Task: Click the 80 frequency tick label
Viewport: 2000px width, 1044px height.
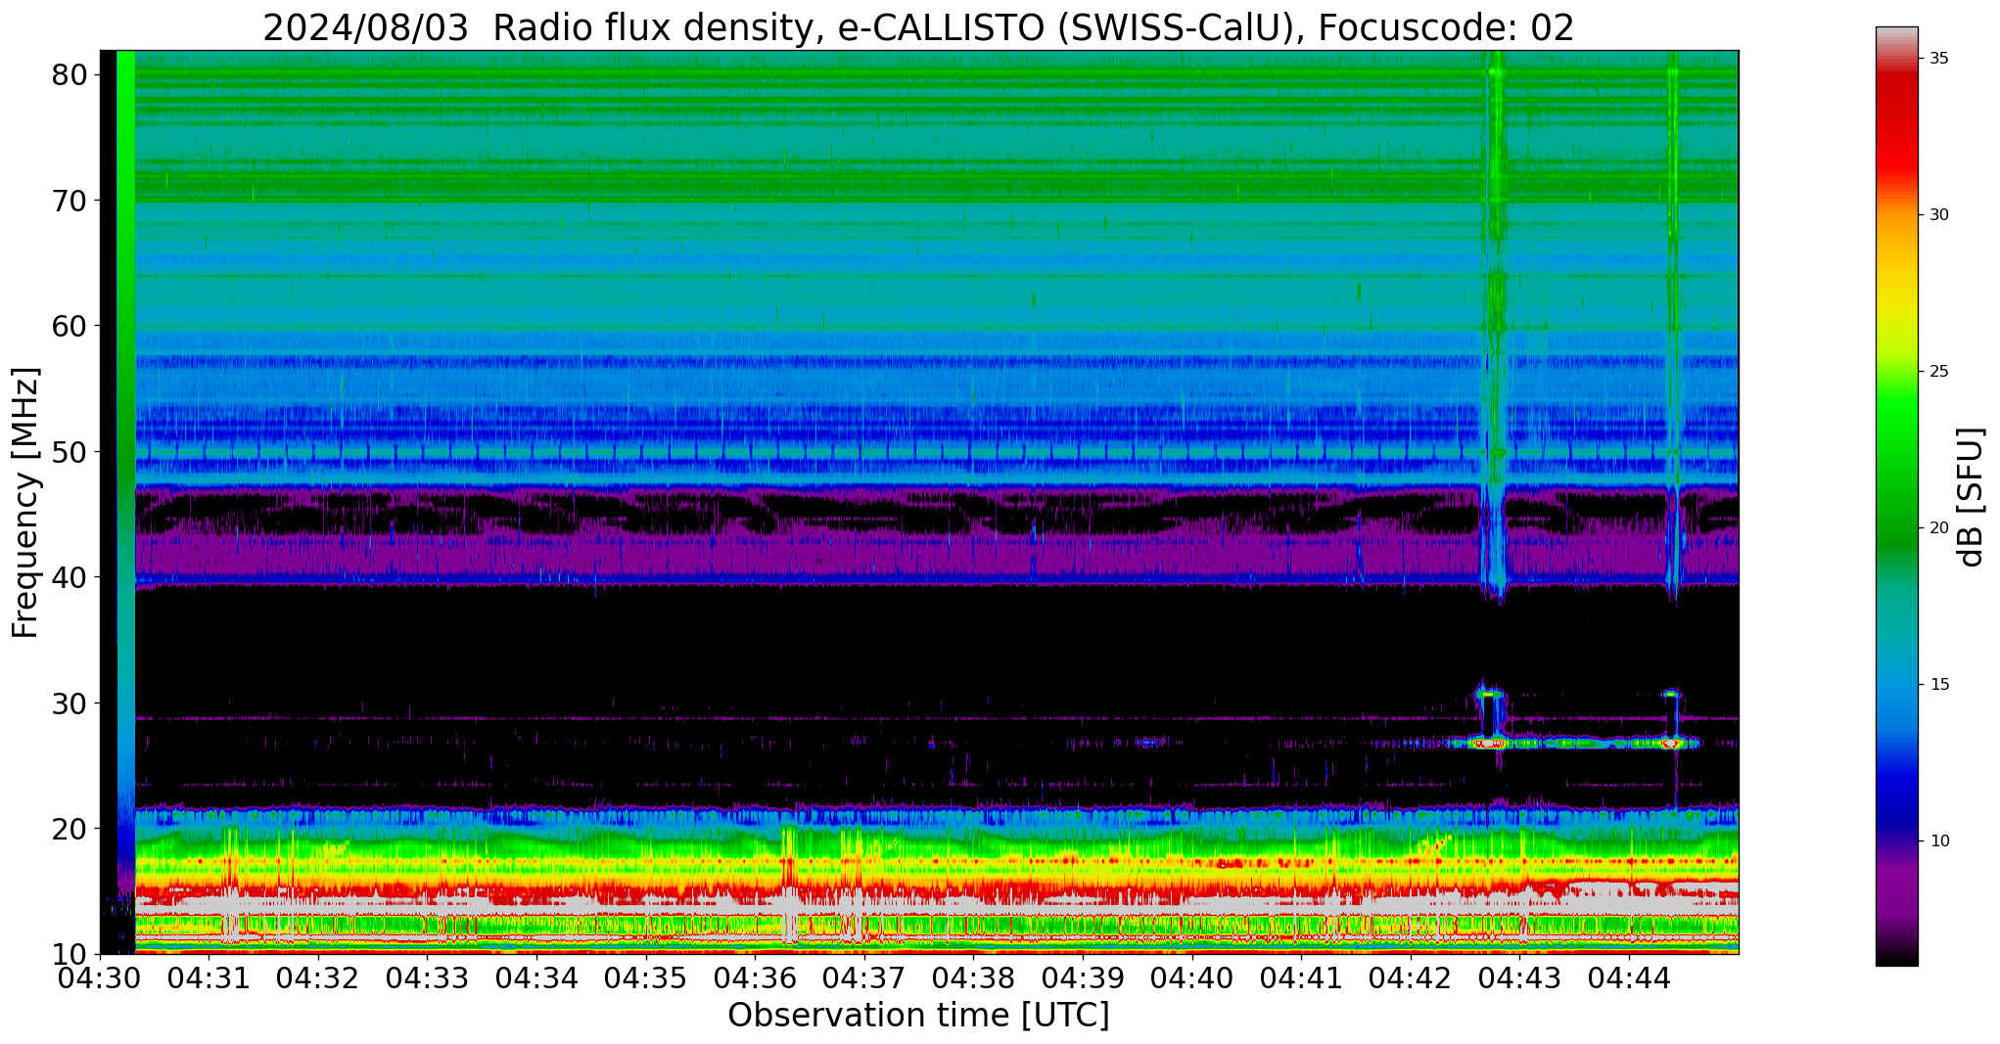Action: 70,75
